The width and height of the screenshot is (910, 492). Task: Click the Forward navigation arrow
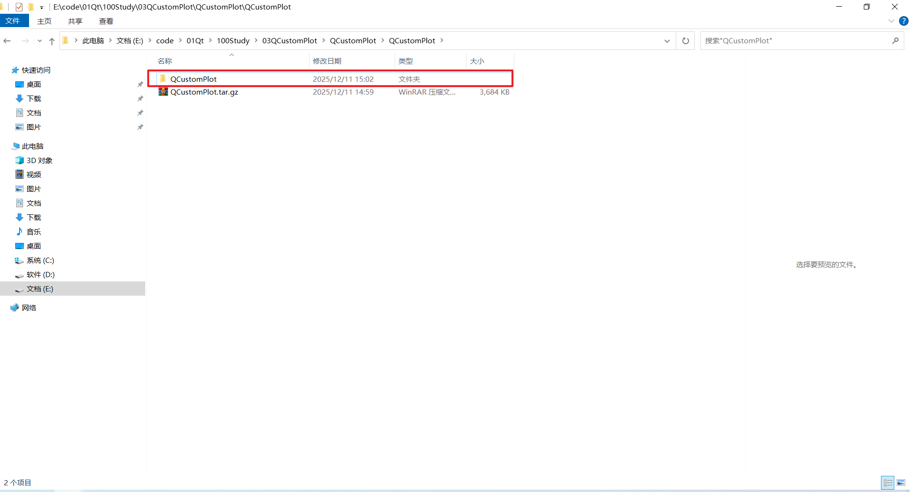25,41
